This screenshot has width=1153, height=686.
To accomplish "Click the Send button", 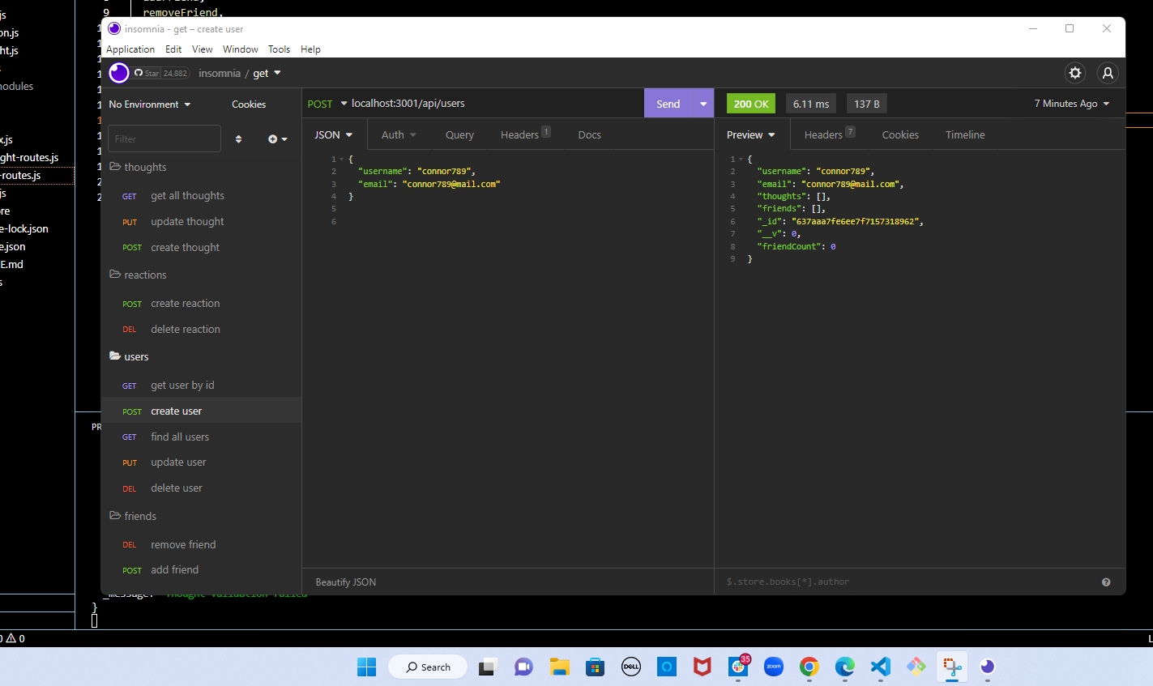I will coord(668,103).
